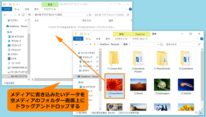Select BD-RE ドライブ (E:) in navigation pane

[x=17, y=76]
